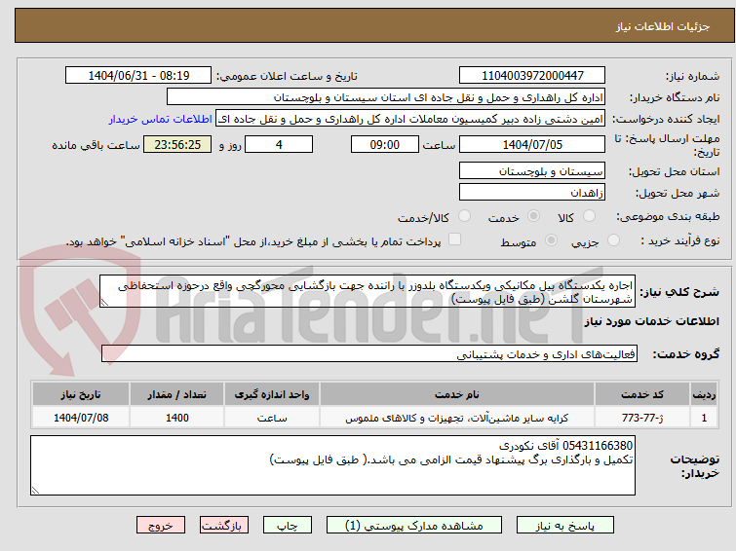Click the need date cell 1404/07/08
Image resolution: width=736 pixels, height=551 pixels.
[81, 418]
